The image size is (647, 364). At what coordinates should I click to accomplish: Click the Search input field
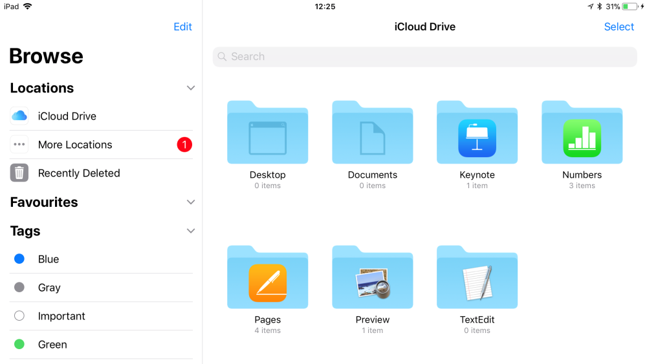[424, 56]
